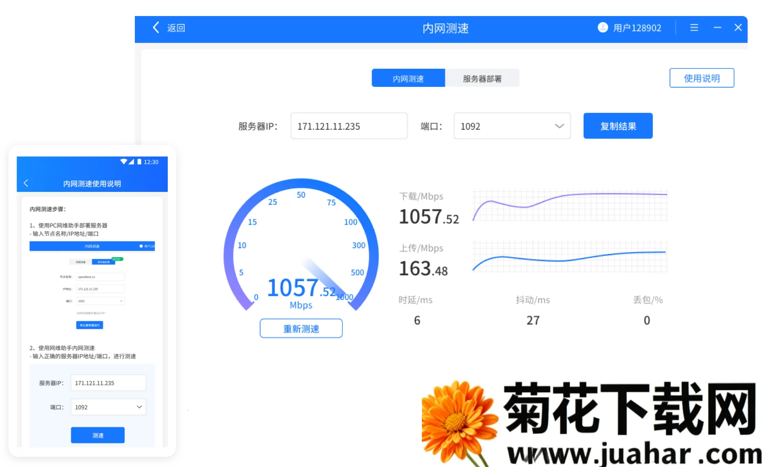Expand the port dropdown on the phone mockup
The width and height of the screenshot is (767, 467).
coord(100,301)
